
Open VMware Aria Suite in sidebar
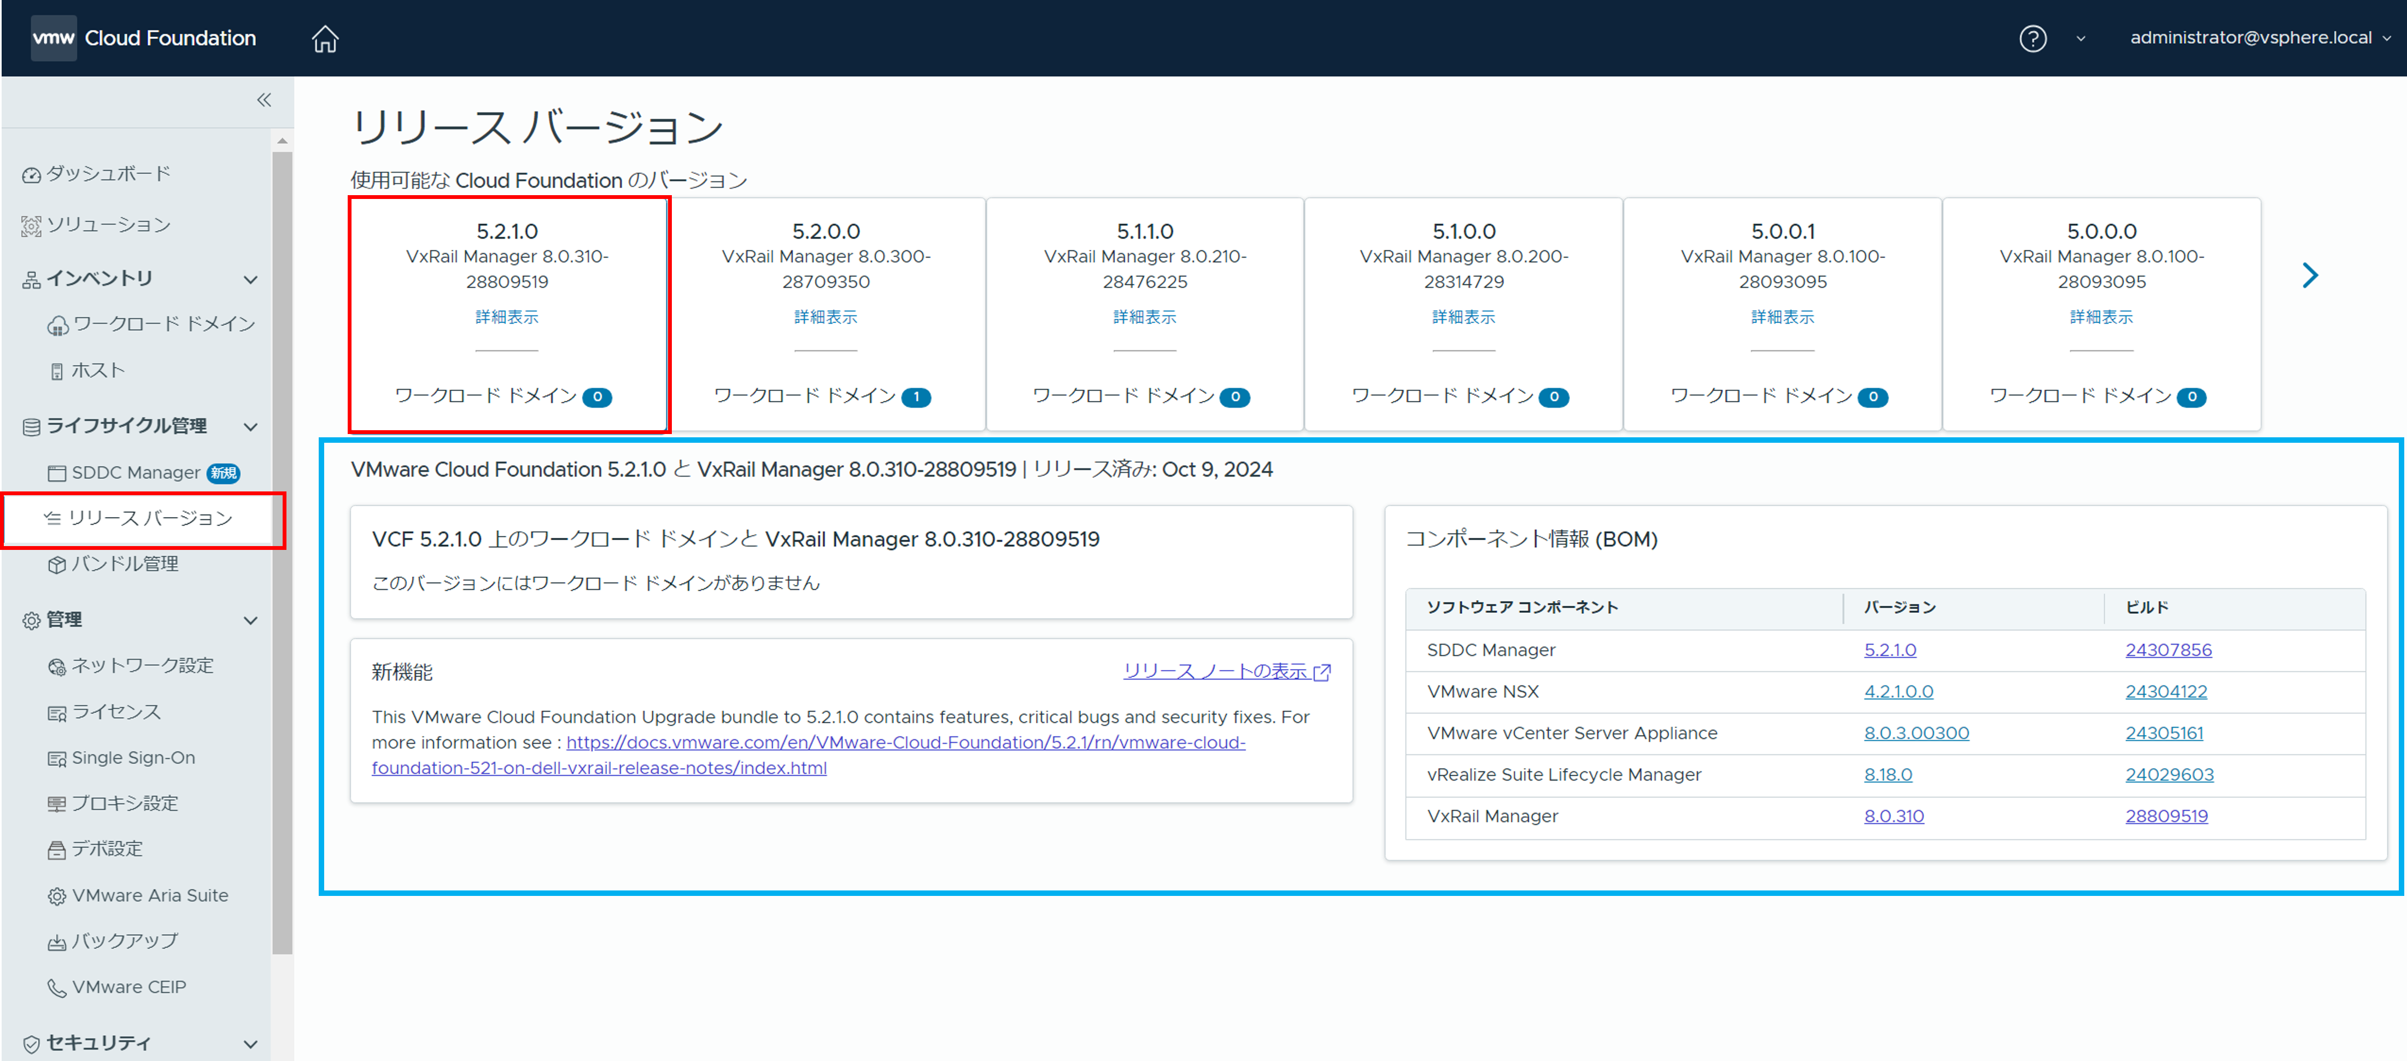[x=137, y=896]
